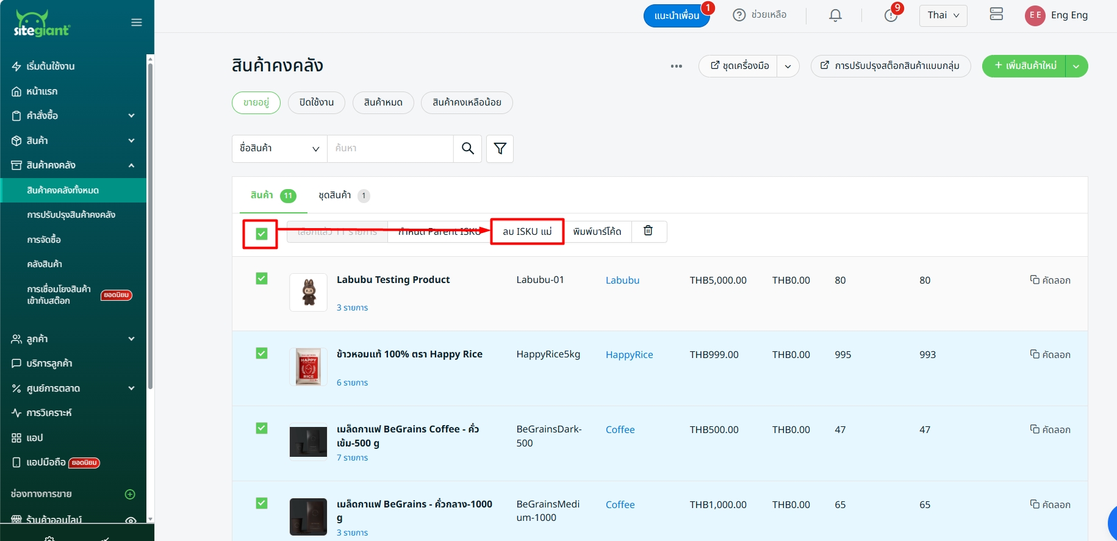Select the สินค้าหมด filter tab
This screenshot has width=1117, height=541.
point(383,102)
